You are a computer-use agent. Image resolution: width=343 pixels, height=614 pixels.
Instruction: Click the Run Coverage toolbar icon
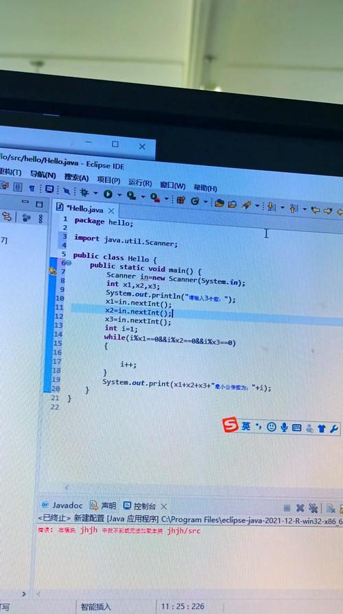point(131,196)
